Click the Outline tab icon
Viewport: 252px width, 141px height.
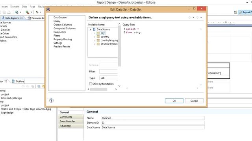pyautogui.click(x=13, y=81)
